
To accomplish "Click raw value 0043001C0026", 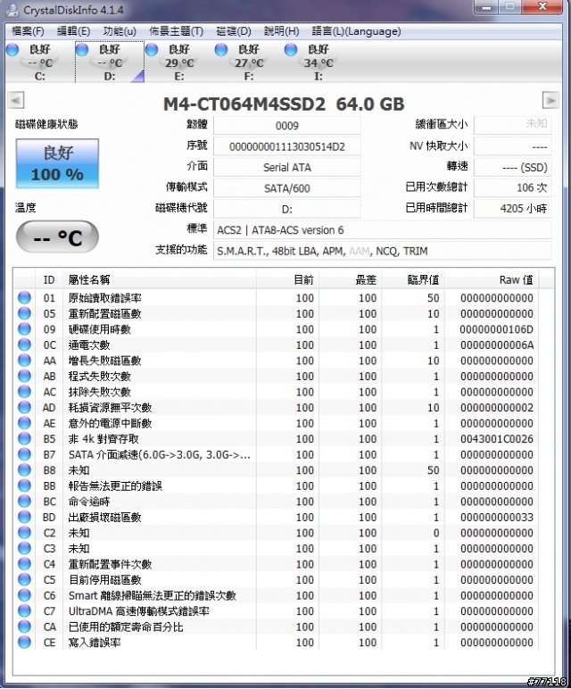I will pyautogui.click(x=497, y=439).
